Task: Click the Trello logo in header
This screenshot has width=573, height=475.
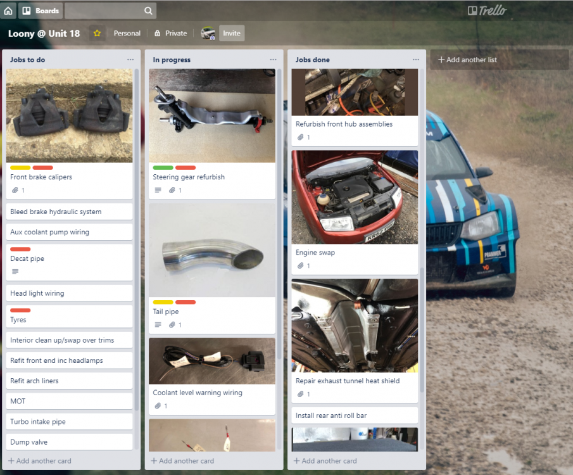Action: tap(487, 11)
